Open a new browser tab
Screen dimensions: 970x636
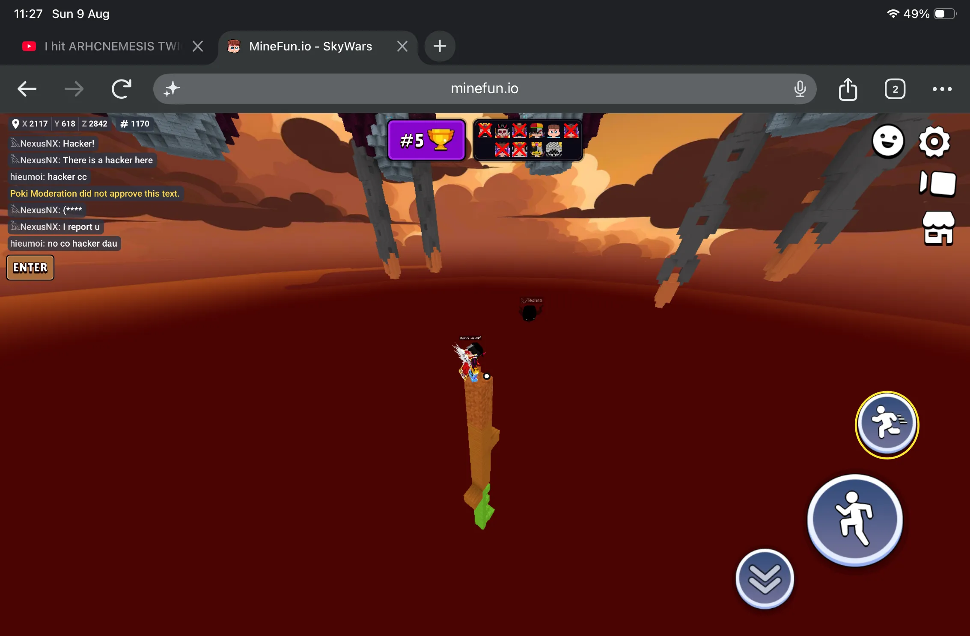click(440, 46)
